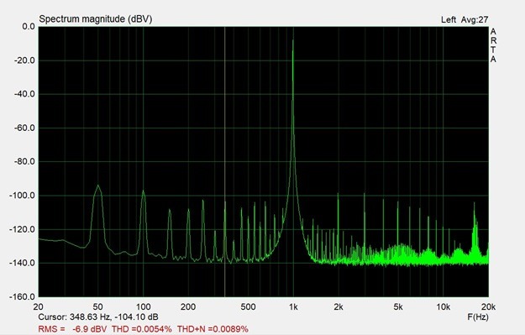This screenshot has width=525, height=335.
Task: Click the 10k frequency label
Action: coord(444,307)
